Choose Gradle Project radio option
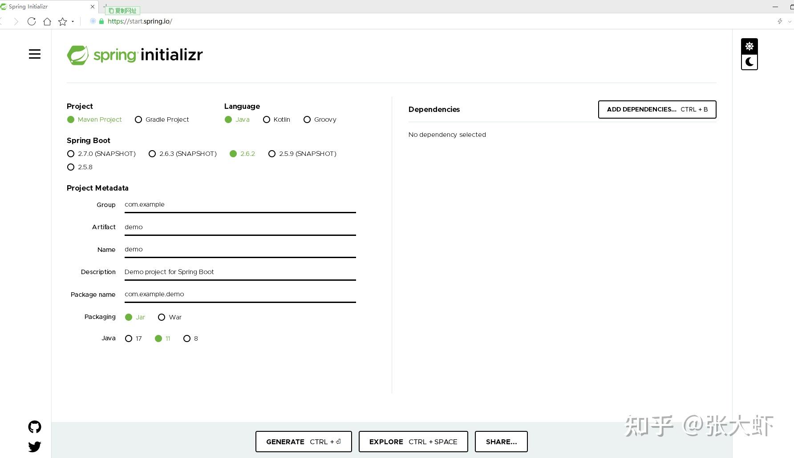Viewport: 794px width, 458px height. [162, 119]
